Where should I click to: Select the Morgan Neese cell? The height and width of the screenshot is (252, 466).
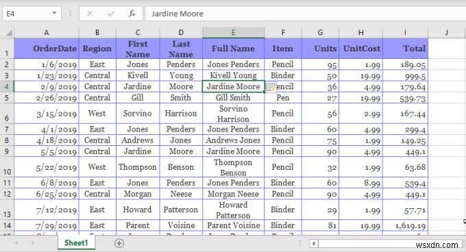coord(233,194)
